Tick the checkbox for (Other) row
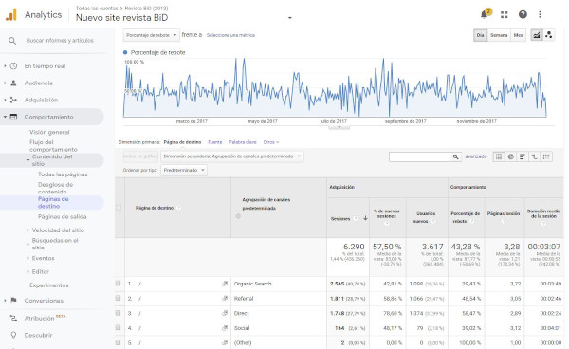The height and width of the screenshot is (349, 569). 118,342
